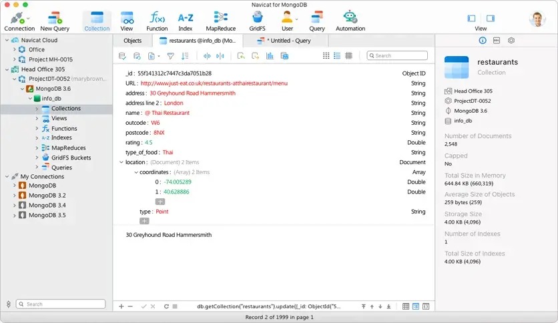Click the Index (A-Z) toolbar icon
Image resolution: width=558 pixels, height=323 pixels.
[186, 20]
